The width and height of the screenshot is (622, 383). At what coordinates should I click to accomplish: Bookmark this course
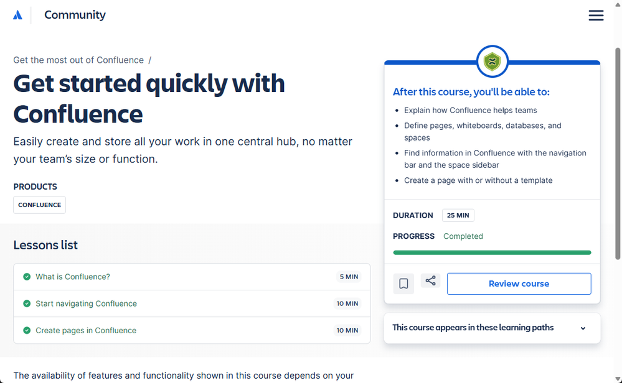click(403, 284)
